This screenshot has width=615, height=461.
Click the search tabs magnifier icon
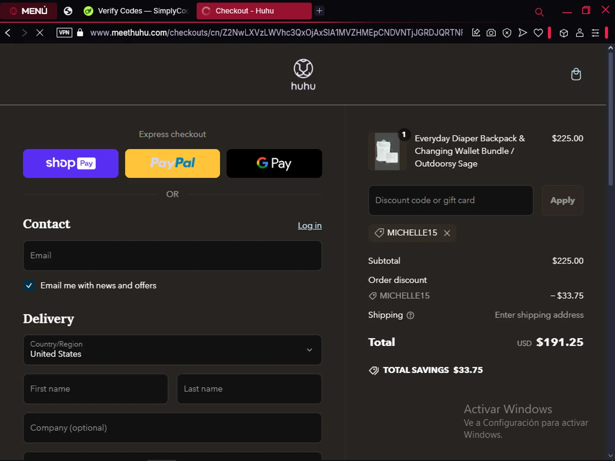pyautogui.click(x=539, y=12)
